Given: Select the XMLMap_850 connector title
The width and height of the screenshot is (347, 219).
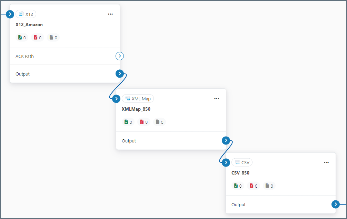Looking at the screenshot, I should (x=136, y=109).
